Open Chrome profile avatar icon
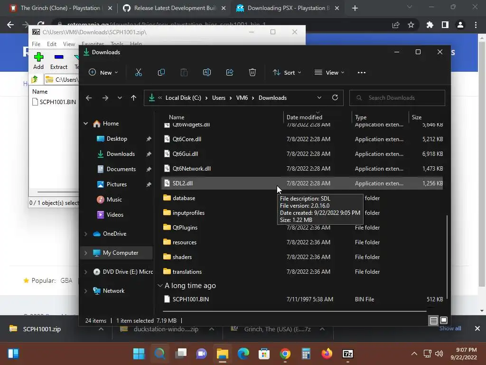 click(x=460, y=25)
